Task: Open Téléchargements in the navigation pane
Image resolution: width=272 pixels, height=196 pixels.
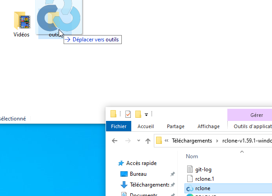Action: [149, 185]
